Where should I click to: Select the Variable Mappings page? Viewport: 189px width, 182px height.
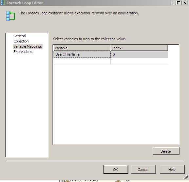click(x=28, y=46)
